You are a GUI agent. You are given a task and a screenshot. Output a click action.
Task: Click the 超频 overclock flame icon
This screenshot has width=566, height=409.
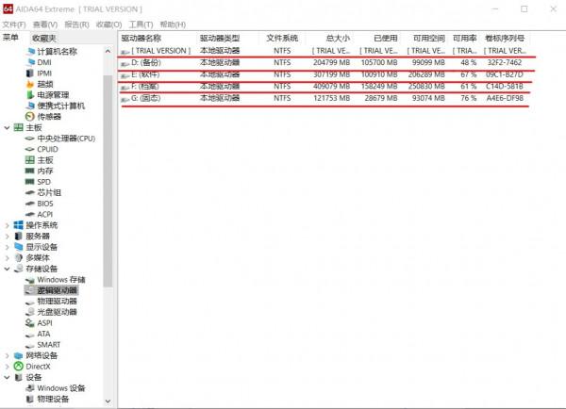point(30,84)
